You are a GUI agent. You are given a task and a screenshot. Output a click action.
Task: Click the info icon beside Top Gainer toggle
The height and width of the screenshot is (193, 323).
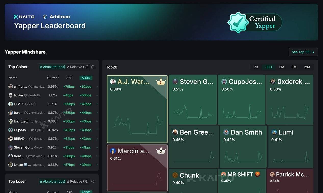93,67
